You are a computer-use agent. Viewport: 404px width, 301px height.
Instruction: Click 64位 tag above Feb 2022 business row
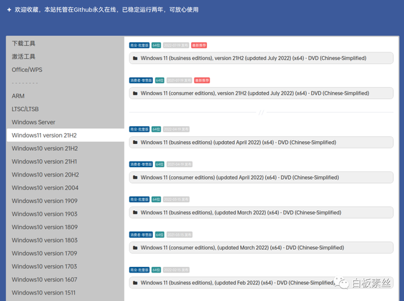156,270
